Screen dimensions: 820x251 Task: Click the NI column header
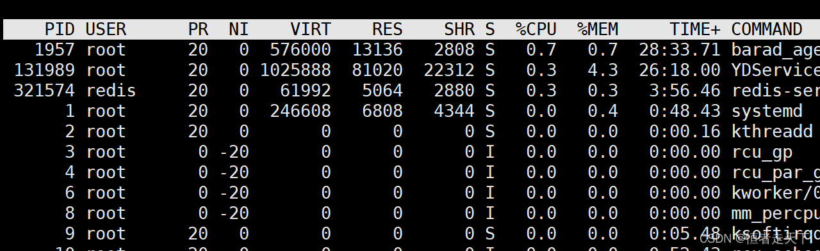[239, 29]
